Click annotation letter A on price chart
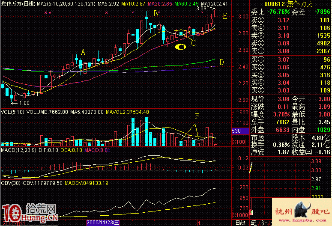Screen dimensions: 332x226 (x=83, y=52)
